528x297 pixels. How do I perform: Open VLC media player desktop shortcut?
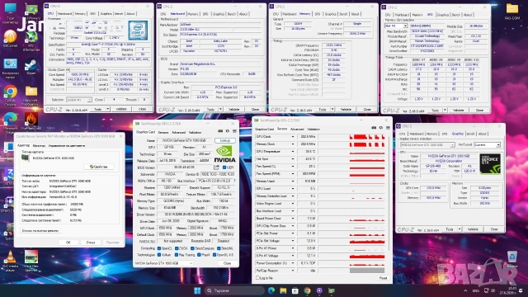pos(11,261)
